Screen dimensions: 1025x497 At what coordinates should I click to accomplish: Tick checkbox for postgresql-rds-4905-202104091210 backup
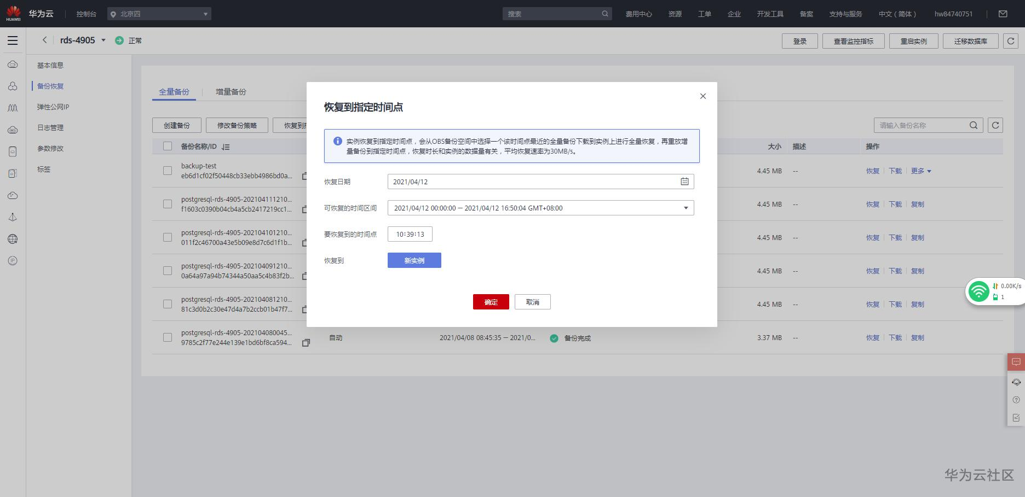click(x=168, y=271)
